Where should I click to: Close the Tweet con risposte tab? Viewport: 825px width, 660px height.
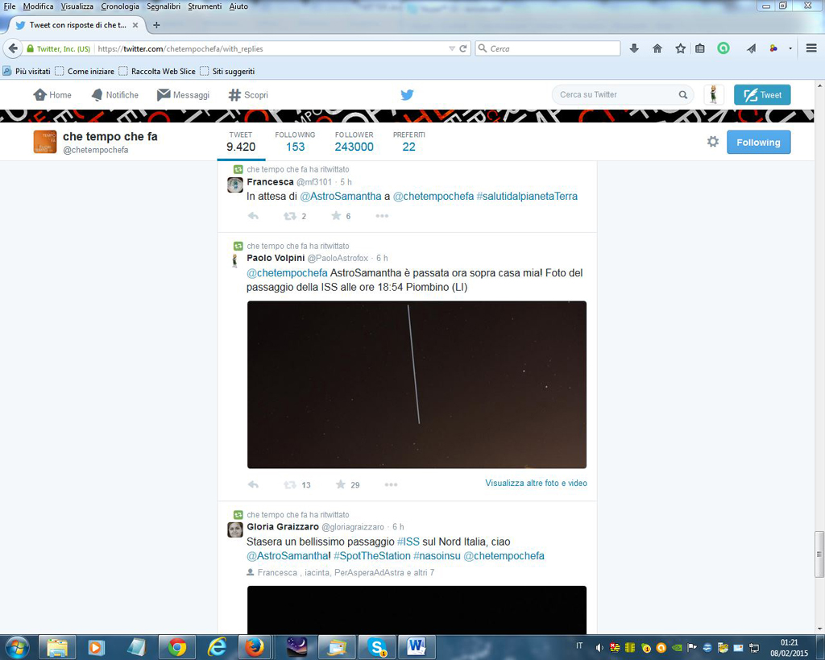point(135,25)
